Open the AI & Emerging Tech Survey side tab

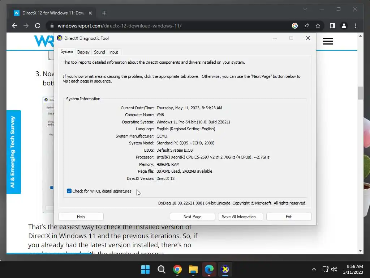pos(14,152)
